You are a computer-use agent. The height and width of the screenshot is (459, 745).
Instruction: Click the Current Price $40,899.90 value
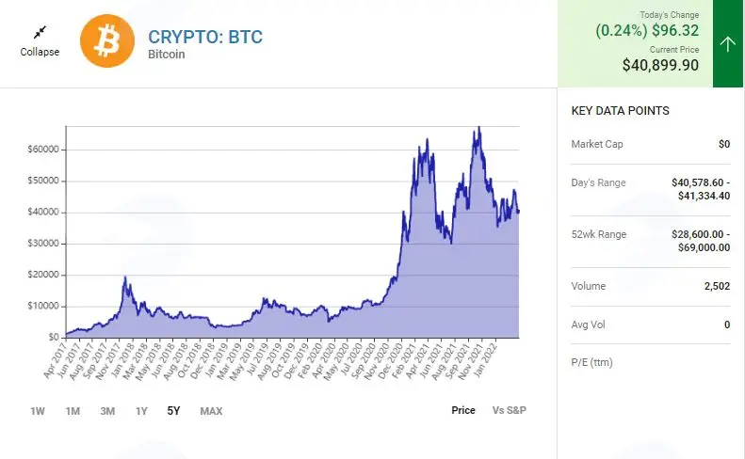(660, 65)
